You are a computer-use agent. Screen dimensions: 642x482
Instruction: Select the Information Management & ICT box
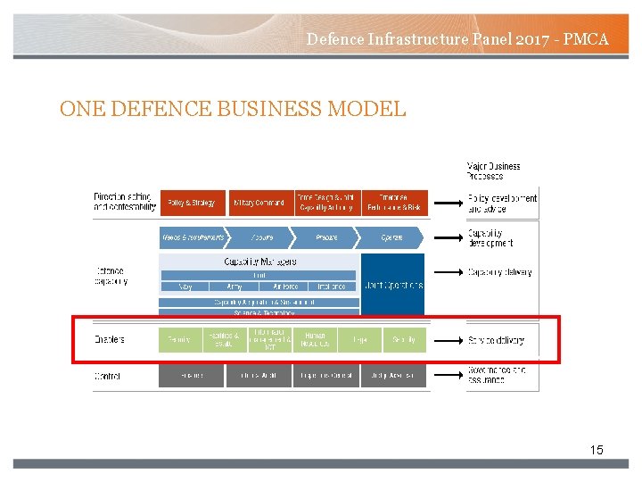[x=270, y=340]
